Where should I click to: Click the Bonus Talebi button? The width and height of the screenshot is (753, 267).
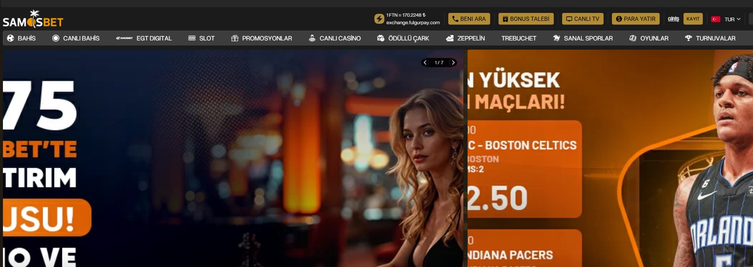tap(526, 19)
